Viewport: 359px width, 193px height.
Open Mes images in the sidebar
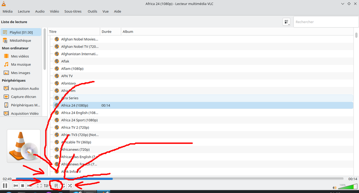point(21,73)
